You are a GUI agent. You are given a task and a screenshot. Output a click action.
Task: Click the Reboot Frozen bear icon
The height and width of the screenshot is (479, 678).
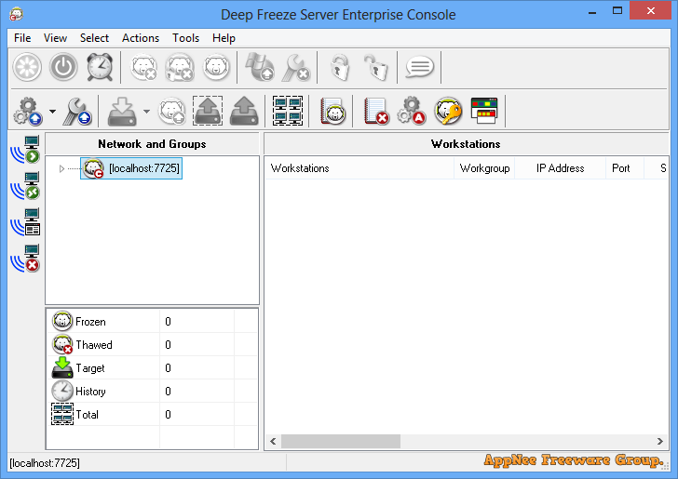pos(216,67)
